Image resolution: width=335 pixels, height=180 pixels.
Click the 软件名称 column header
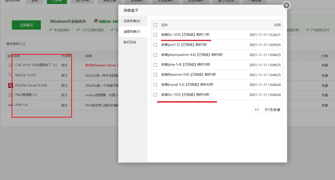coord(14,56)
